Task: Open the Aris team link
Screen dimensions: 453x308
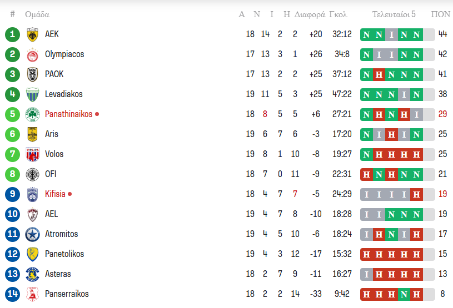Action: (52, 134)
